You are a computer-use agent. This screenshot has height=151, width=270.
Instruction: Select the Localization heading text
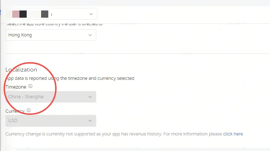pos(21,70)
